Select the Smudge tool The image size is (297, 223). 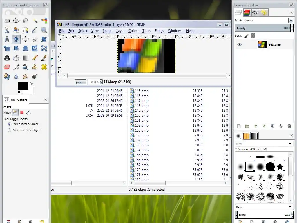[26, 76]
